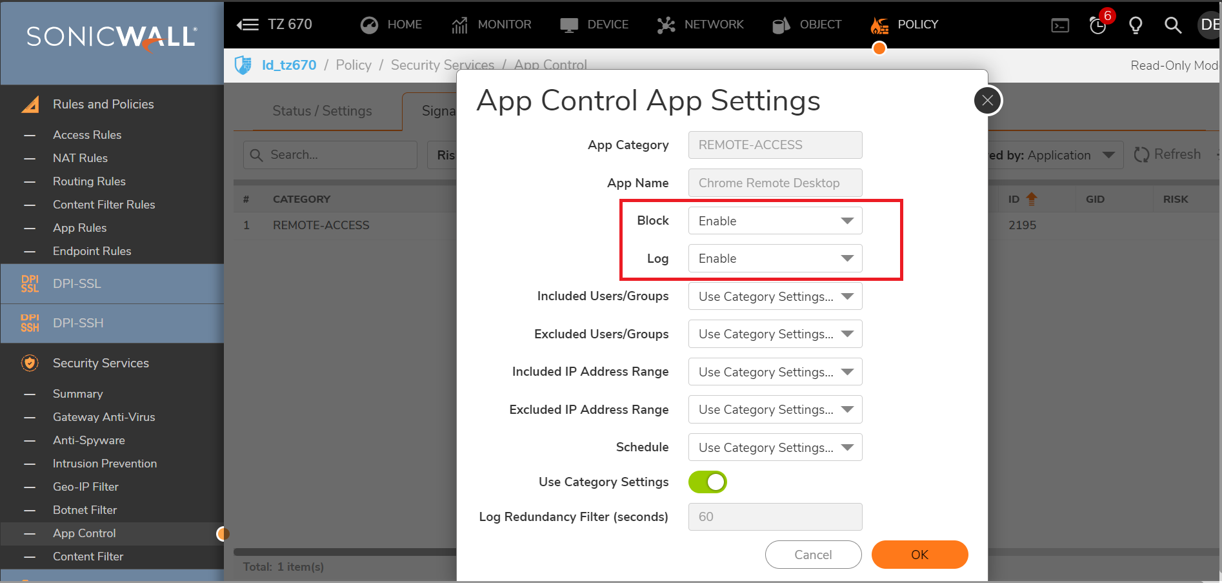Toggle off Use Category Settings switch
The image size is (1222, 583).
tap(708, 482)
